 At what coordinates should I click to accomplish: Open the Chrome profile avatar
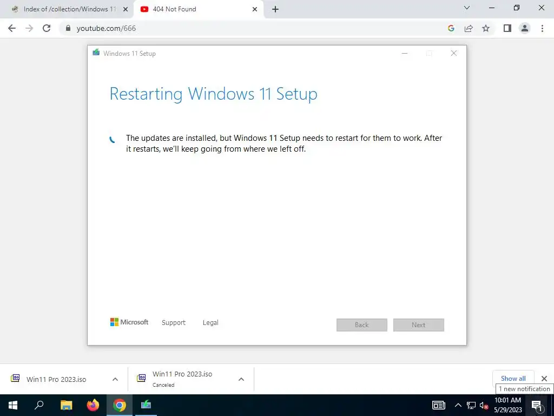pyautogui.click(x=525, y=28)
